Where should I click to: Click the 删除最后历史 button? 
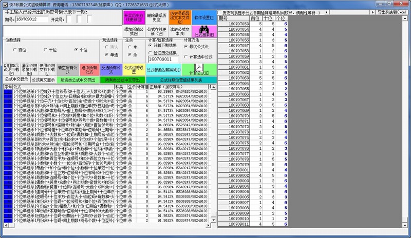(x=155, y=18)
